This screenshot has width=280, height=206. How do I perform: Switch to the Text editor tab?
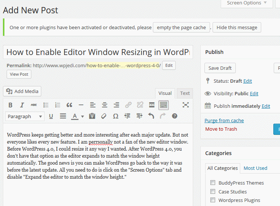coord(185,93)
